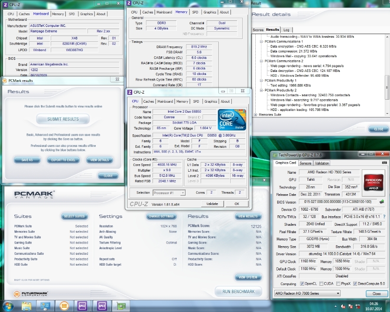Click the Result details scroll up arrow

(387, 37)
